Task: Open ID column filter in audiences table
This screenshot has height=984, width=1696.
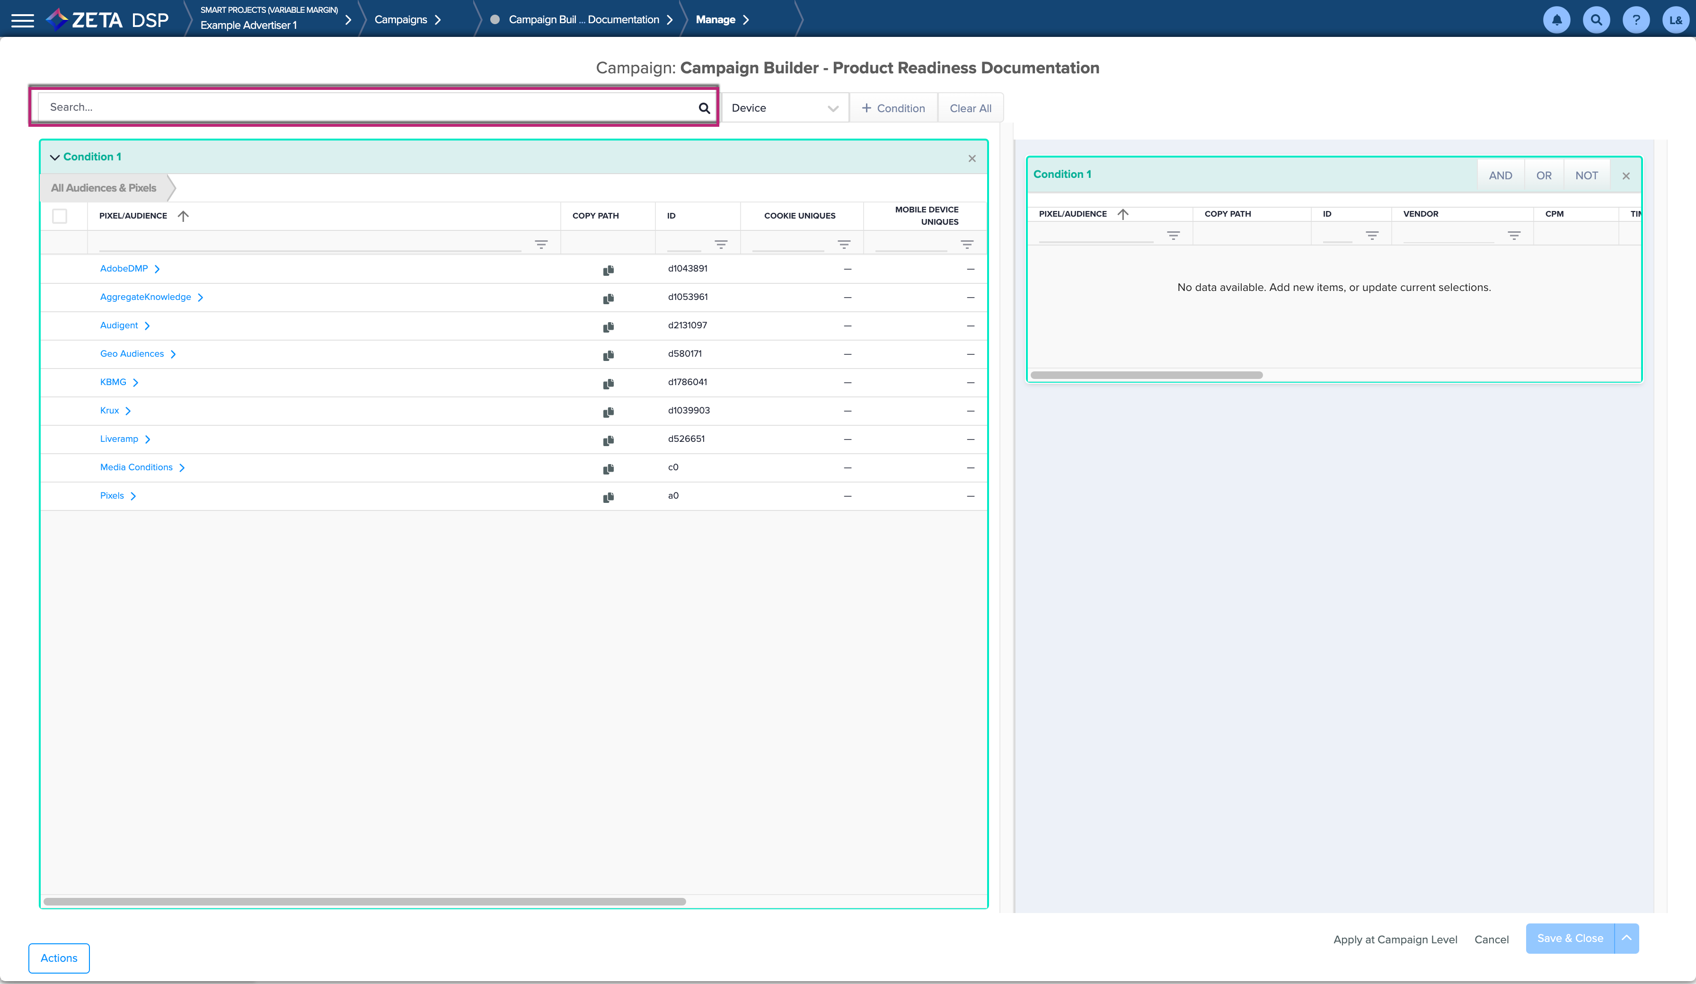Action: (721, 244)
